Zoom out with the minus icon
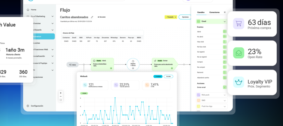Viewport: 283px width, 126px height. coord(61,97)
